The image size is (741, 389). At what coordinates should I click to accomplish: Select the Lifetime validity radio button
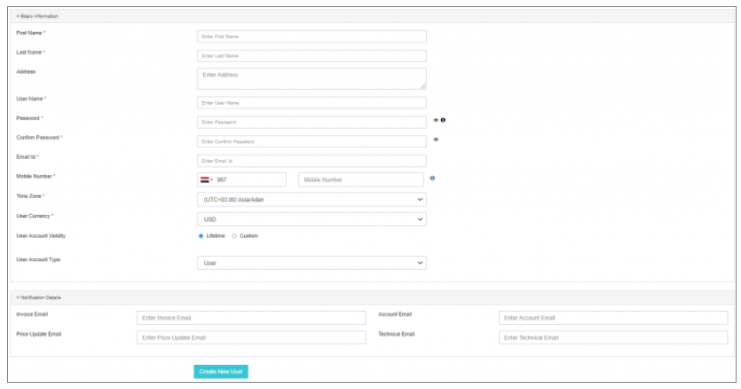[x=201, y=236]
